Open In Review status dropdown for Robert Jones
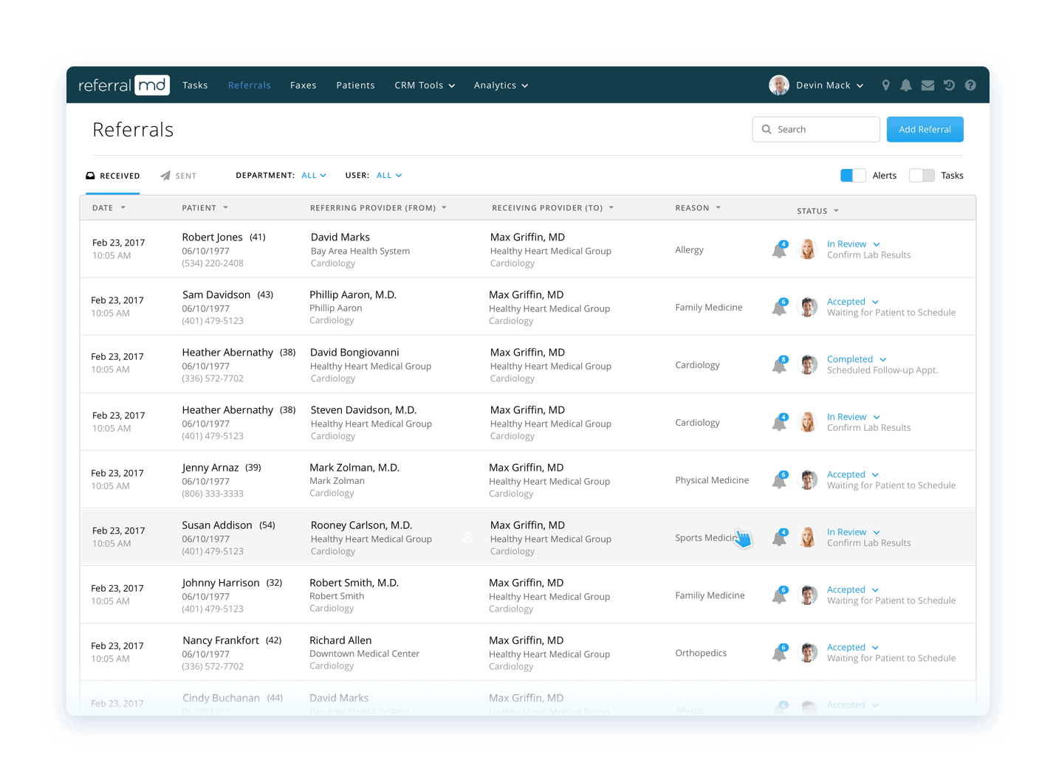The image size is (1056, 782). point(854,244)
